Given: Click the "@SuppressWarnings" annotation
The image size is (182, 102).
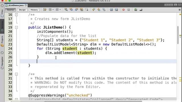Looking at the screenshot, I should point(46,95).
